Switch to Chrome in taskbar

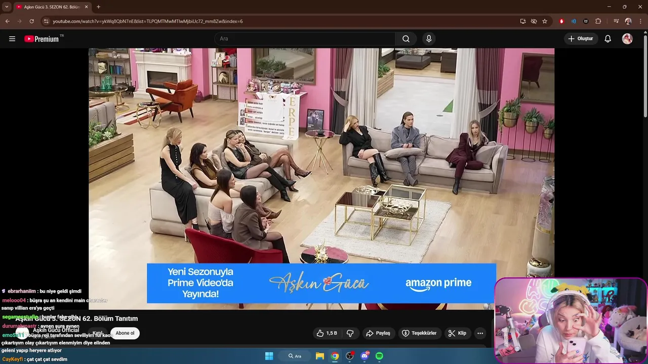(x=335, y=356)
